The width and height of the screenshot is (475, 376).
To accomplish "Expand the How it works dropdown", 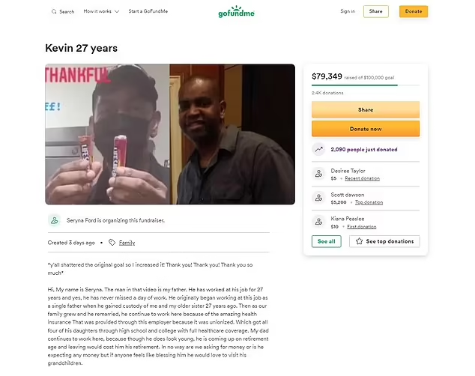I will tap(101, 11).
